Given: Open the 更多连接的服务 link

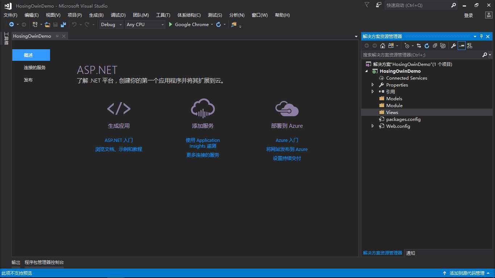Looking at the screenshot, I should pos(203,155).
